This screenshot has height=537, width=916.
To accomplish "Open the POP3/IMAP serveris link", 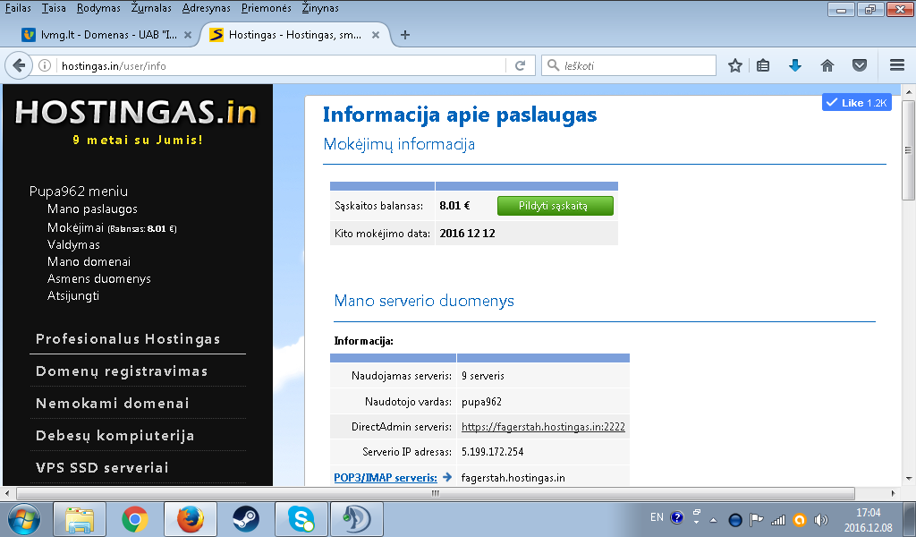I will coord(386,477).
